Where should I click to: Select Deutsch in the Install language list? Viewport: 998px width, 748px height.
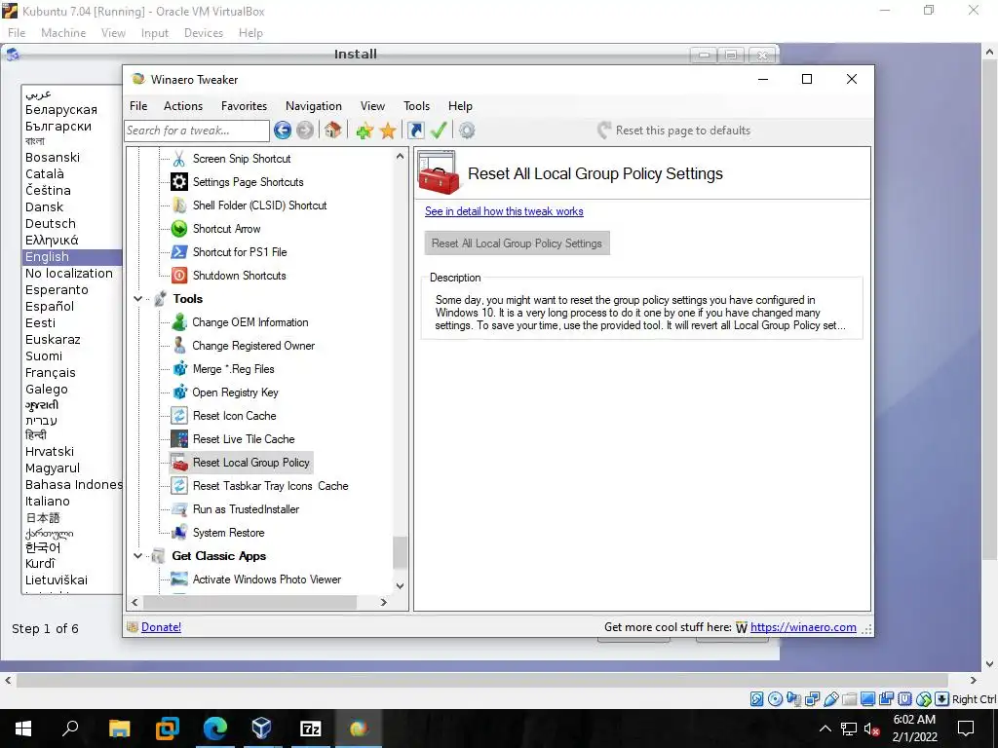coord(51,223)
